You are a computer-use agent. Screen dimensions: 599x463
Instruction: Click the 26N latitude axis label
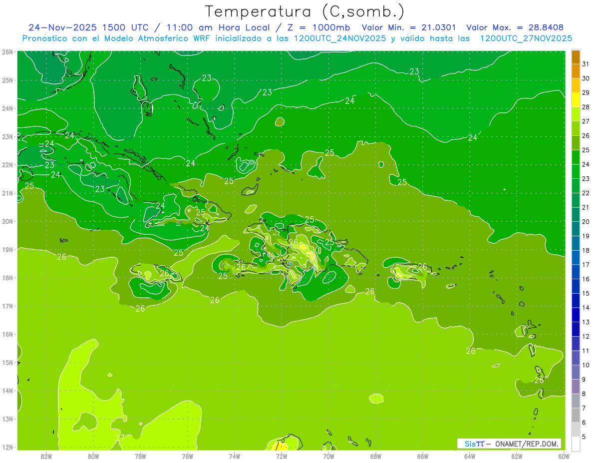pyautogui.click(x=7, y=52)
